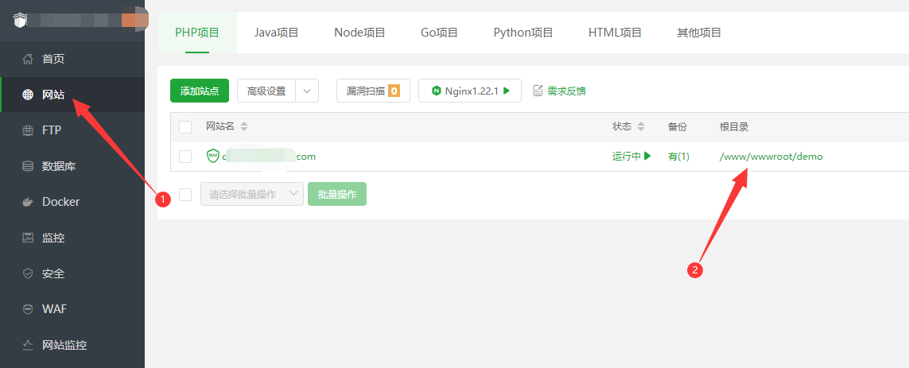Image resolution: width=909 pixels, height=368 pixels.
Task: Switch to the PHP项目 tab
Action: tap(197, 33)
